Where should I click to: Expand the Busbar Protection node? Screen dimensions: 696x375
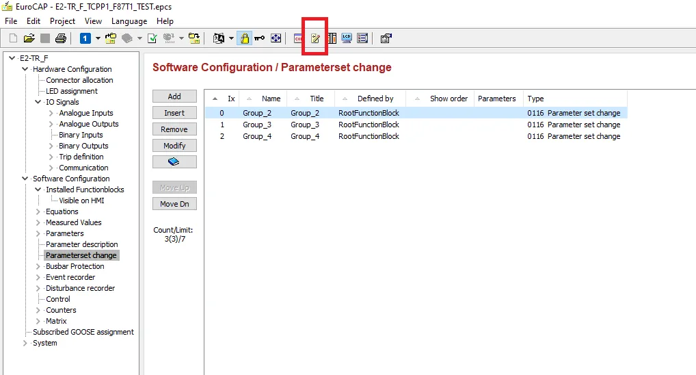pyautogui.click(x=38, y=266)
